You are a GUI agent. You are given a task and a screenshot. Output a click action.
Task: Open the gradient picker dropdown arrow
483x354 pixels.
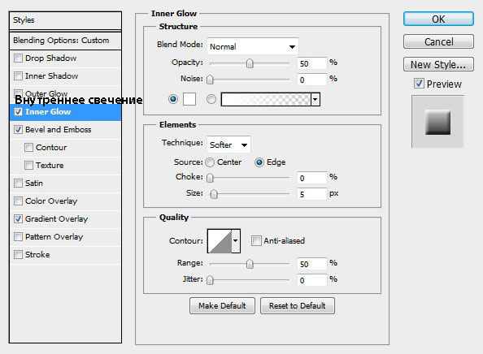point(315,99)
